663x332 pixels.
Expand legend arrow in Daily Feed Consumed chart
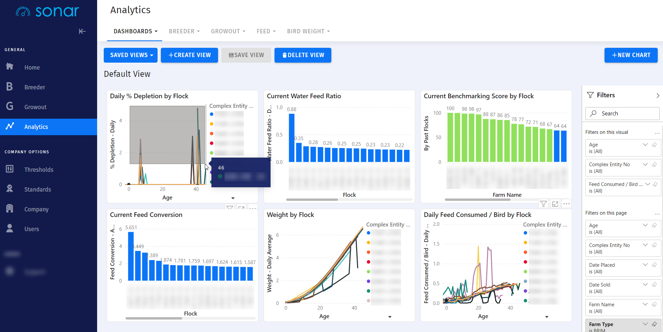547,317
